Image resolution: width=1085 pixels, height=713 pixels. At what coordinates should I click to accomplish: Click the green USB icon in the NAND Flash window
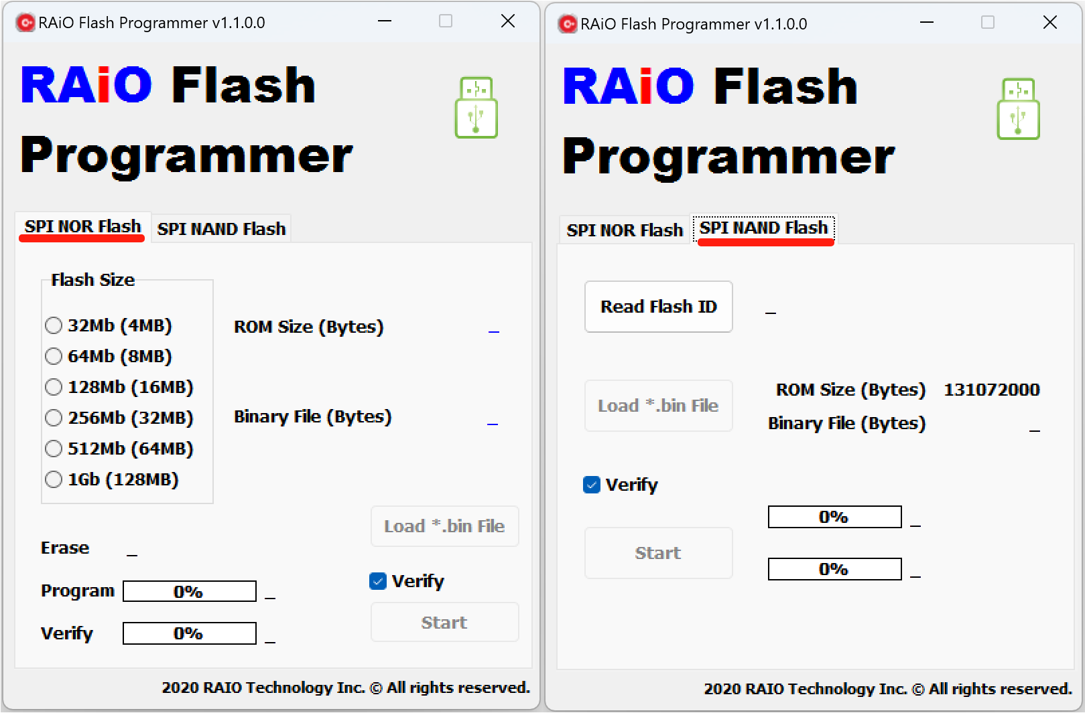point(1018,109)
